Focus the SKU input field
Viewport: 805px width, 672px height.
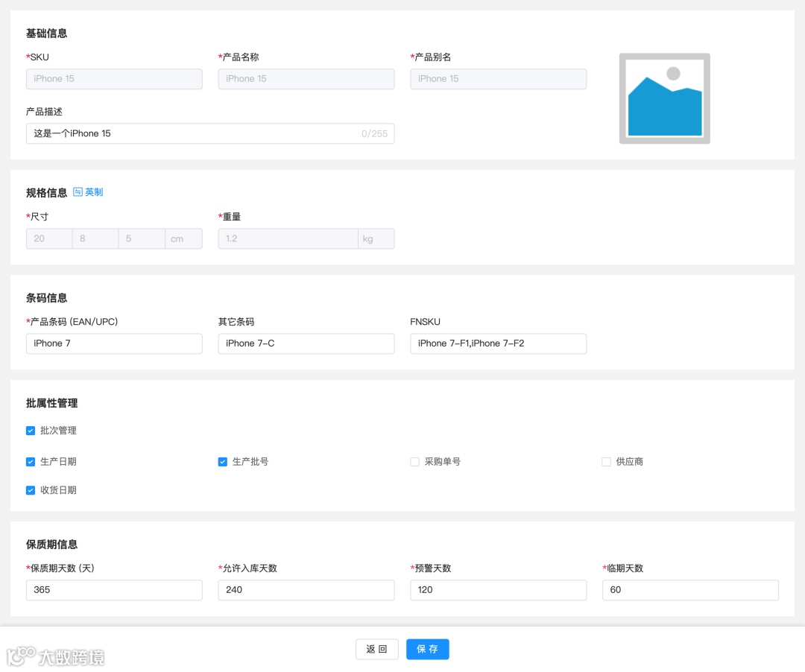click(x=114, y=79)
